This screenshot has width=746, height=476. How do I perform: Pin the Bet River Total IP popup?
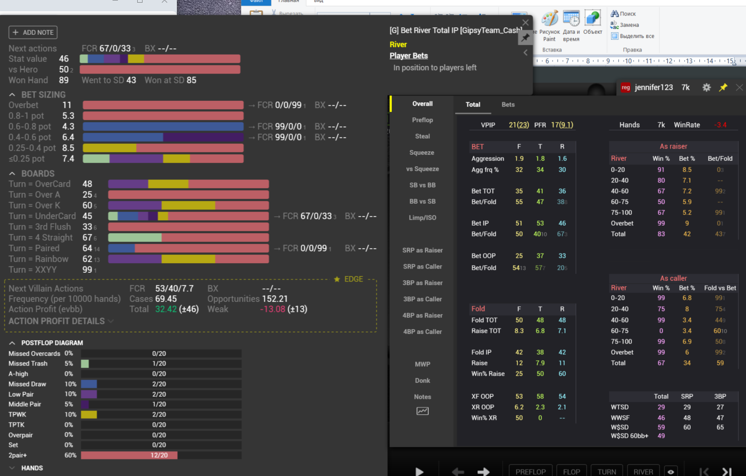pyautogui.click(x=525, y=38)
